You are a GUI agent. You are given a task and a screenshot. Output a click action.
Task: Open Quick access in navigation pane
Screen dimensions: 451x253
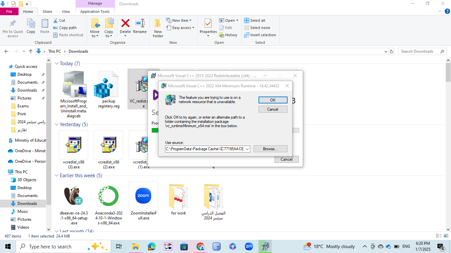(x=26, y=67)
